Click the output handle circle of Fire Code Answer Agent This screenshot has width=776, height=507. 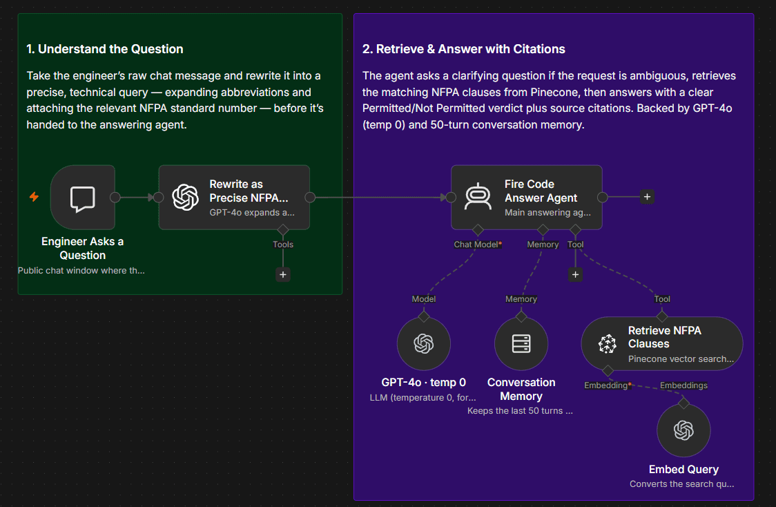click(x=602, y=197)
